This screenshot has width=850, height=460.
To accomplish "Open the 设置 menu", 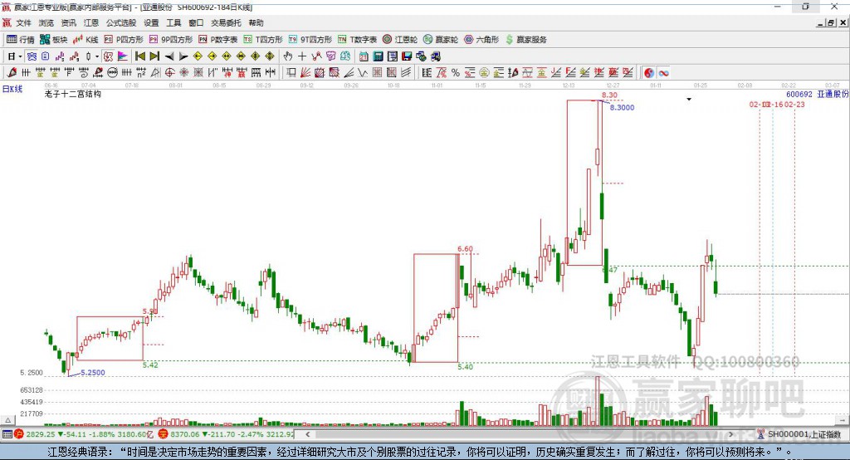I will pos(151,22).
